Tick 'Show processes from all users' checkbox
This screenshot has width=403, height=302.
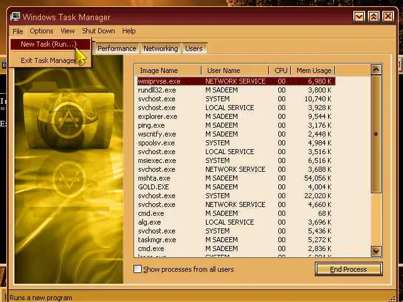click(x=137, y=269)
